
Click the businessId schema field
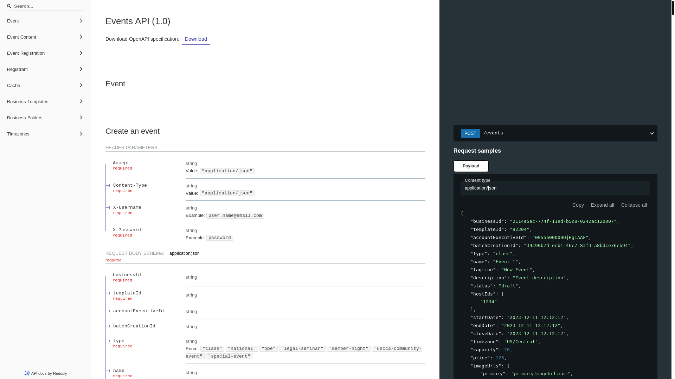127,275
